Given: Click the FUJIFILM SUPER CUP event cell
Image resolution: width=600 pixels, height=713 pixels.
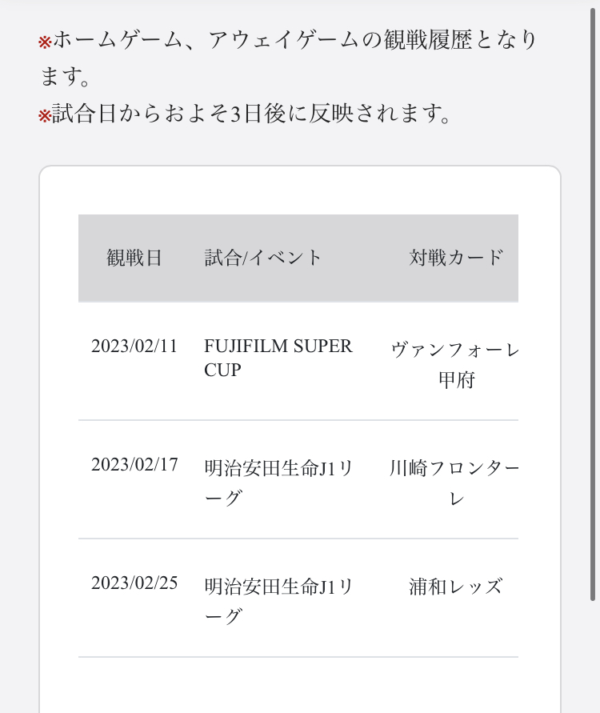Looking at the screenshot, I should coord(278,358).
